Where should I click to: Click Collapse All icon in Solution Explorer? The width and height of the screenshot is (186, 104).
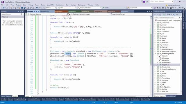[x=177, y=15]
